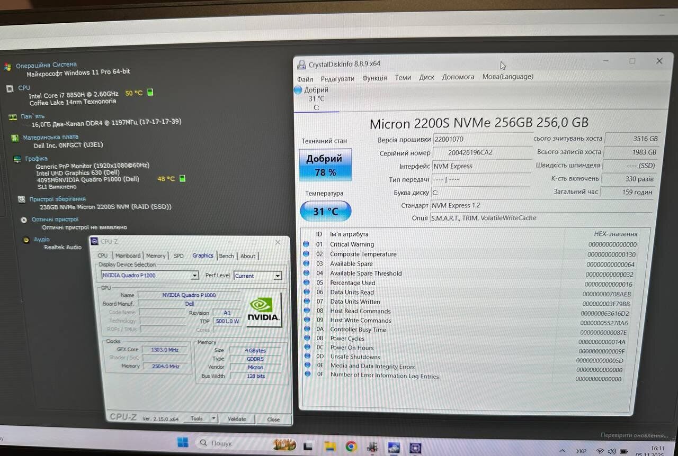
Task: Click the Windows Start button
Action: pyautogui.click(x=183, y=442)
